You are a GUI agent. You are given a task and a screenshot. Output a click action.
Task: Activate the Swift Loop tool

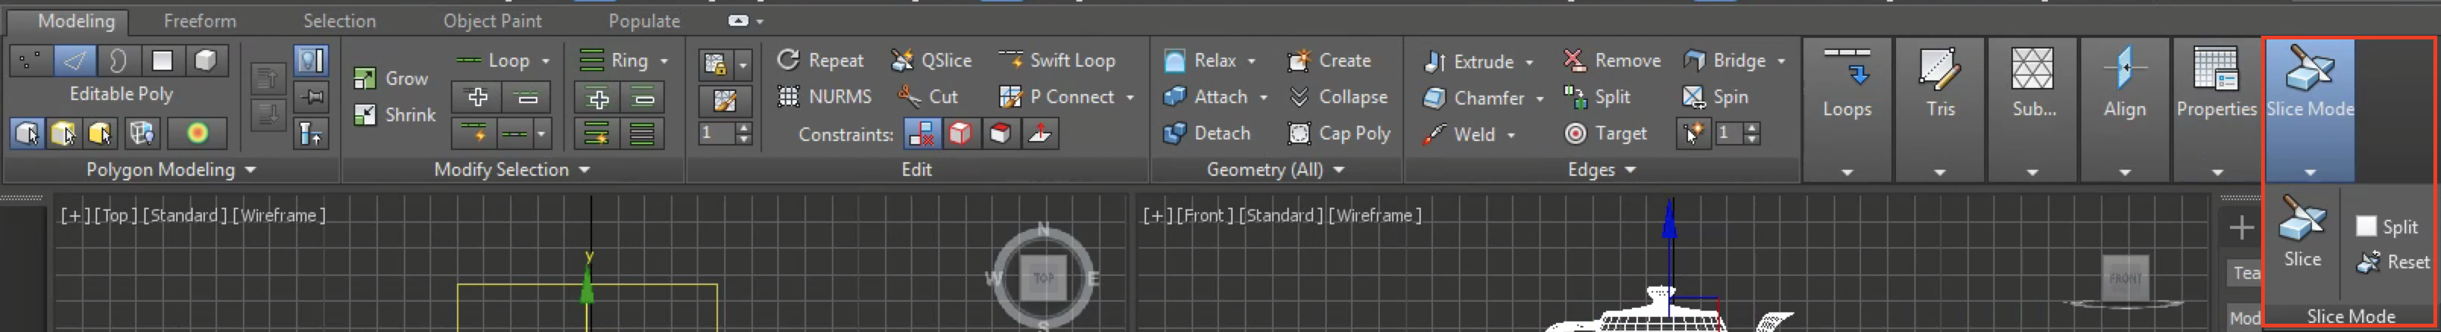point(1057,61)
